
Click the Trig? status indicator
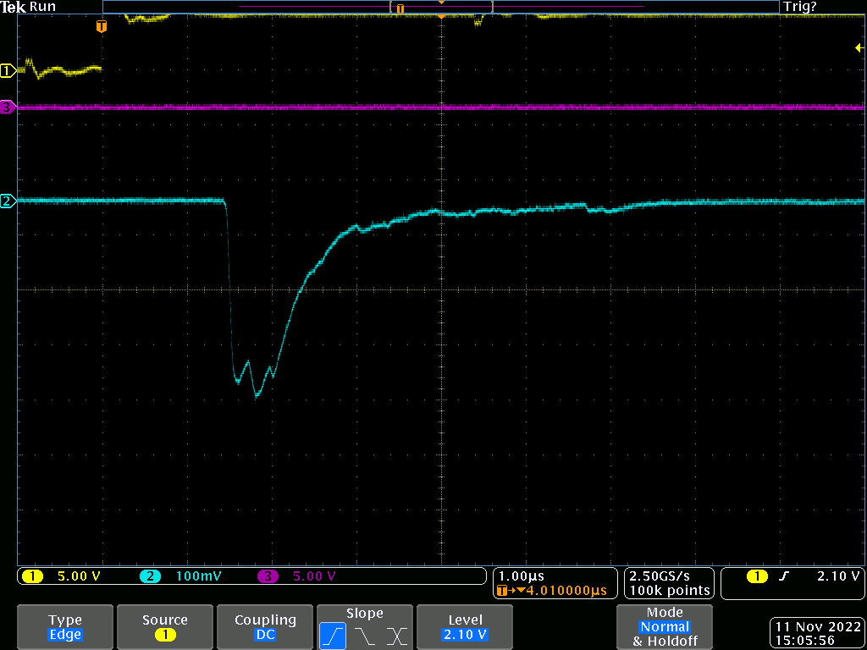[800, 7]
